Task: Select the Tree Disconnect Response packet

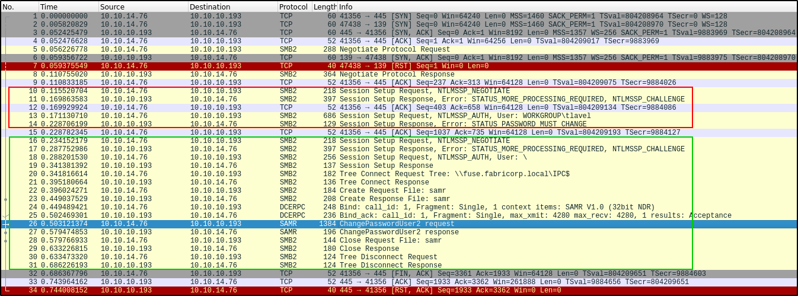Action: pyautogui.click(x=390, y=265)
